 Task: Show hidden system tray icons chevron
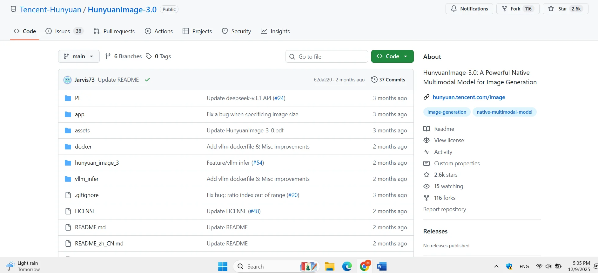(496, 267)
